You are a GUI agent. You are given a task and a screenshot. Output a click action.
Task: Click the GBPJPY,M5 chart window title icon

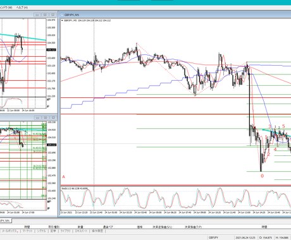coord(62,15)
